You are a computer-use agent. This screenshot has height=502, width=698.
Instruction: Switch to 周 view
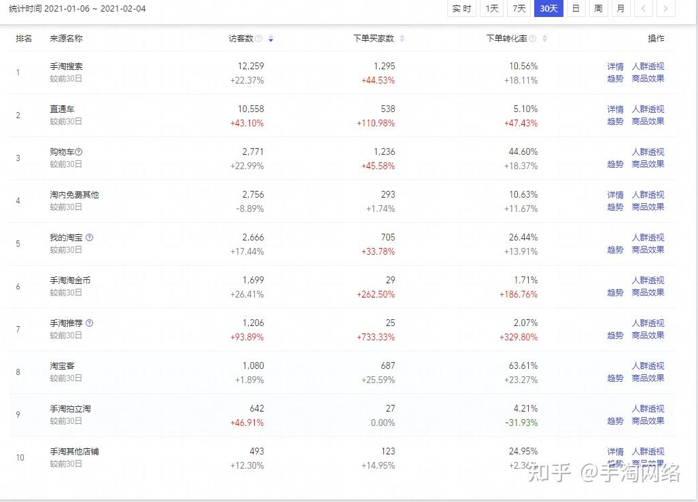pos(598,8)
